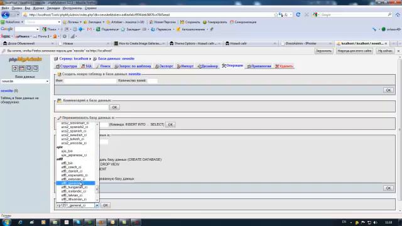Screen dimensions: 402x226
Task: Open the Закладки menu
Action: (53, 8)
